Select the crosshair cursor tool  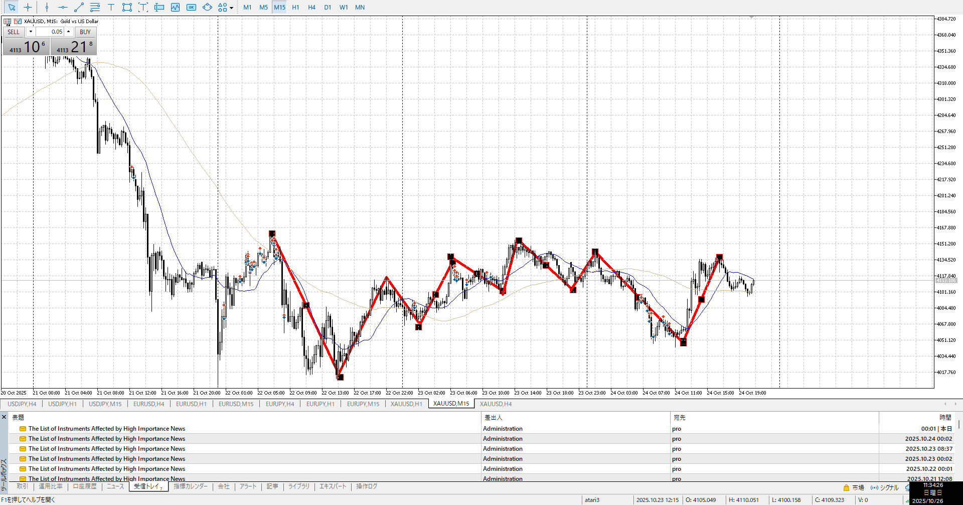[x=28, y=7]
